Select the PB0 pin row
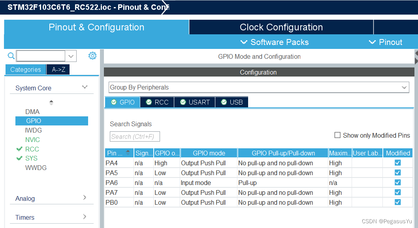The height and width of the screenshot is (228, 418). (x=259, y=202)
